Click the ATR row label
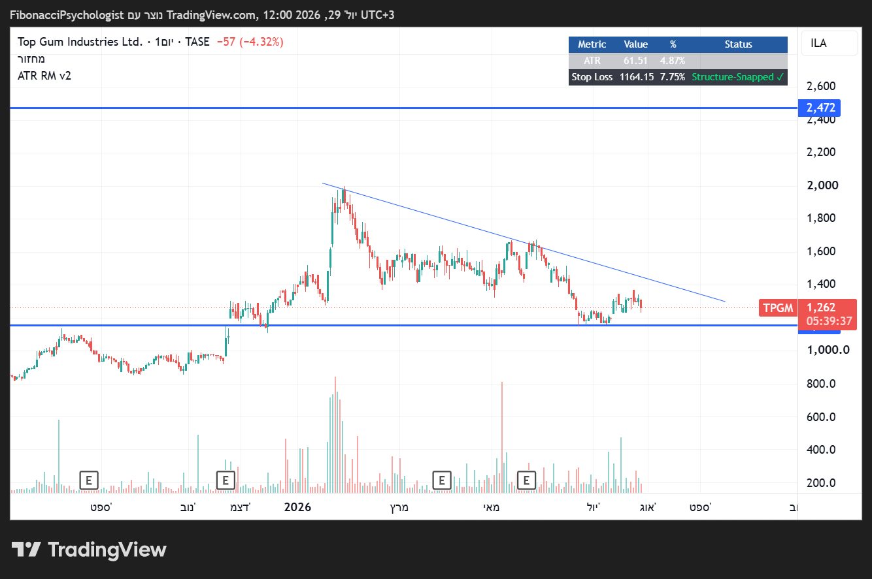The height and width of the screenshot is (579, 872). coord(592,61)
